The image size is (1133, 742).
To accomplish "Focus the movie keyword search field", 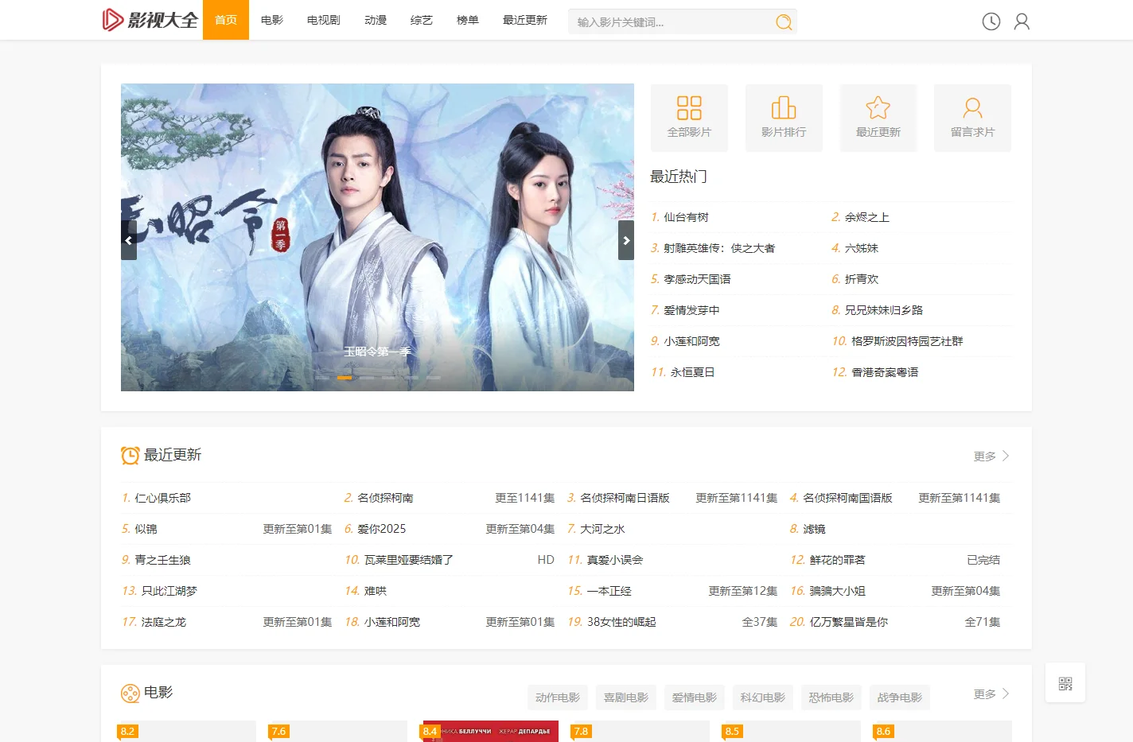I will (670, 22).
